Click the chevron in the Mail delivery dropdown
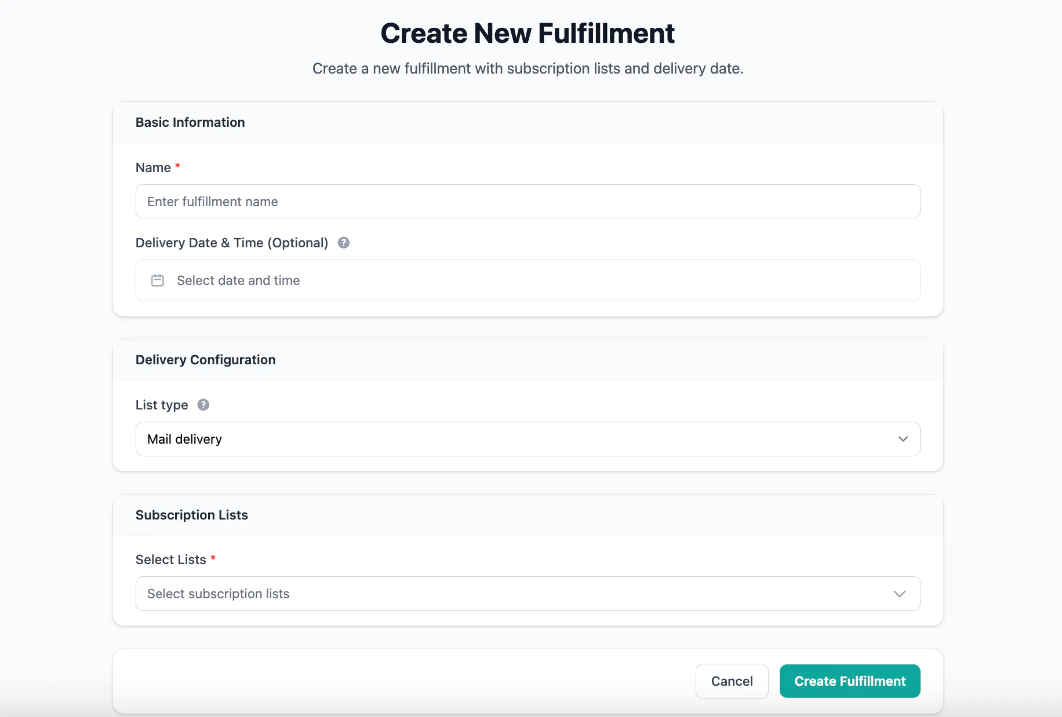 [x=903, y=439]
